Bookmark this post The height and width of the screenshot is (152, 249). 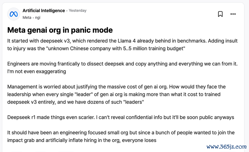[x=220, y=14]
